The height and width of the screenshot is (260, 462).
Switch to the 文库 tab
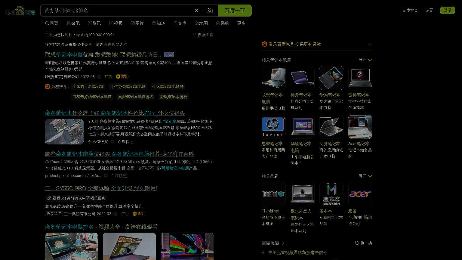click(x=180, y=23)
